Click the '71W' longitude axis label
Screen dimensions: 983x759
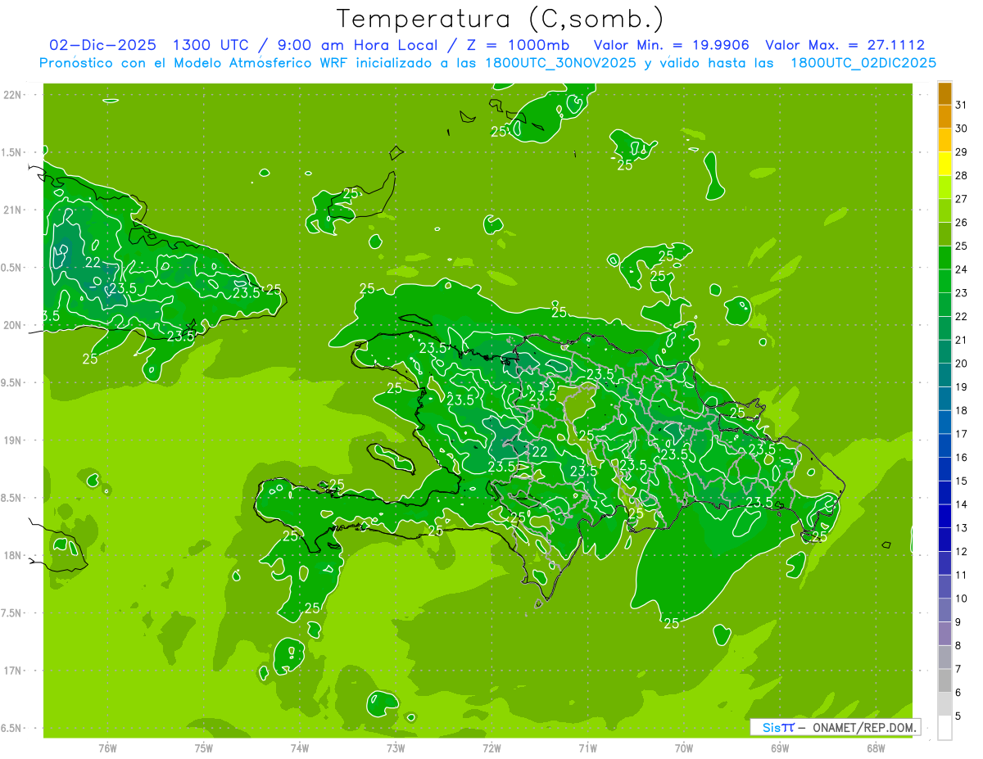[587, 748]
